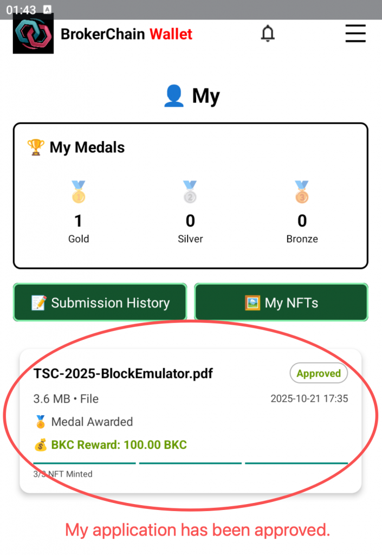The width and height of the screenshot is (382, 555).
Task: Click the status bar clock
Action: tap(21, 9)
